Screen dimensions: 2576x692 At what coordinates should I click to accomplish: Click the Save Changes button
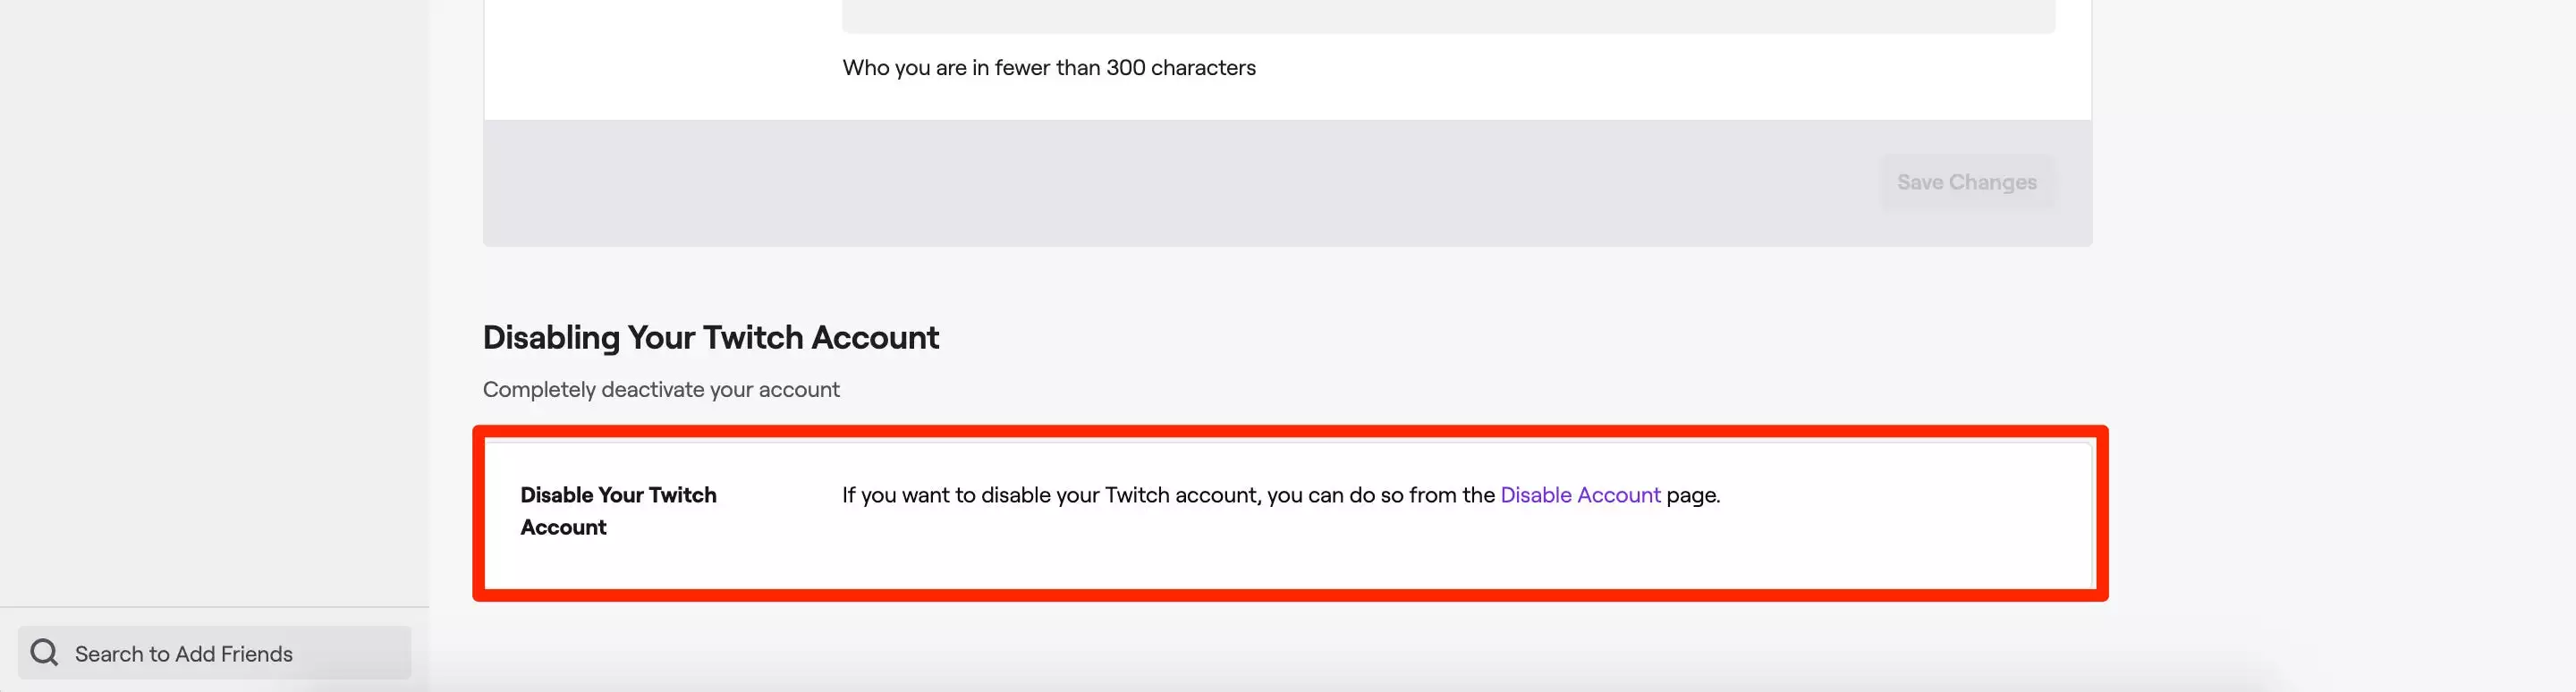point(1966,182)
